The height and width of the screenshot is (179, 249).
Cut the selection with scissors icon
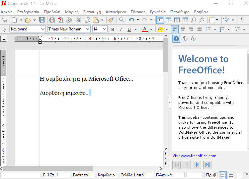pyautogui.click(x=79, y=20)
